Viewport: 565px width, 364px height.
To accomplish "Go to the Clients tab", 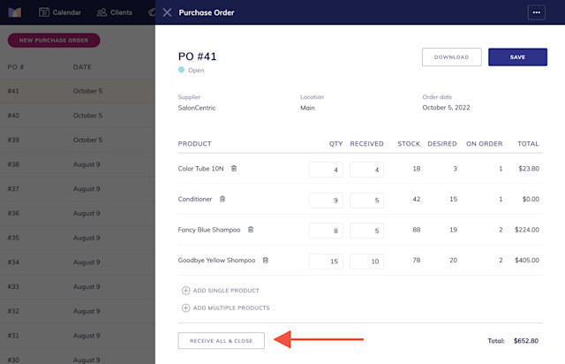I will pyautogui.click(x=115, y=12).
